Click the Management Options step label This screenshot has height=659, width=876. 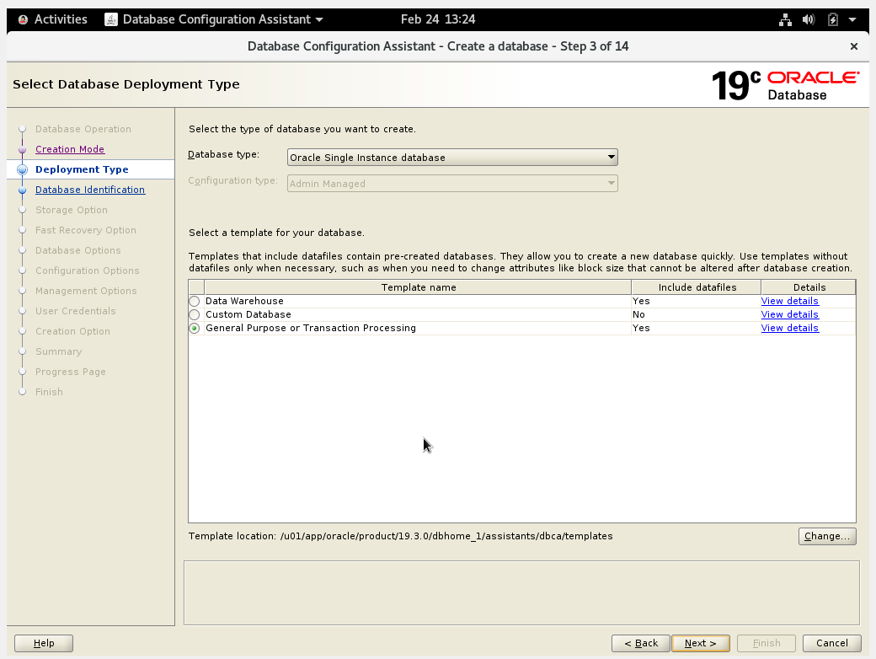pyautogui.click(x=86, y=291)
